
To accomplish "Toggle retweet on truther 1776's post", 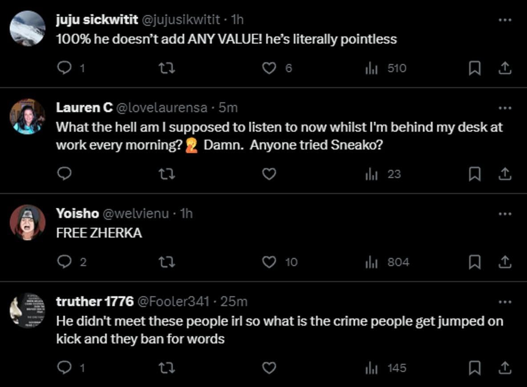I will click(x=167, y=368).
